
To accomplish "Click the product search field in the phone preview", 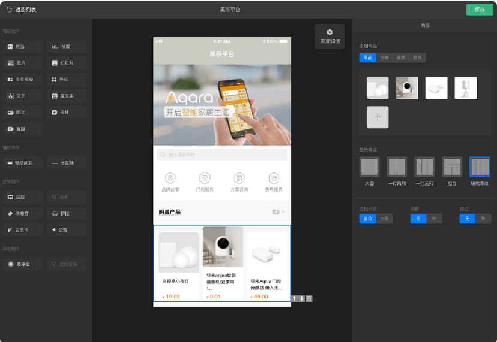I will coord(221,155).
